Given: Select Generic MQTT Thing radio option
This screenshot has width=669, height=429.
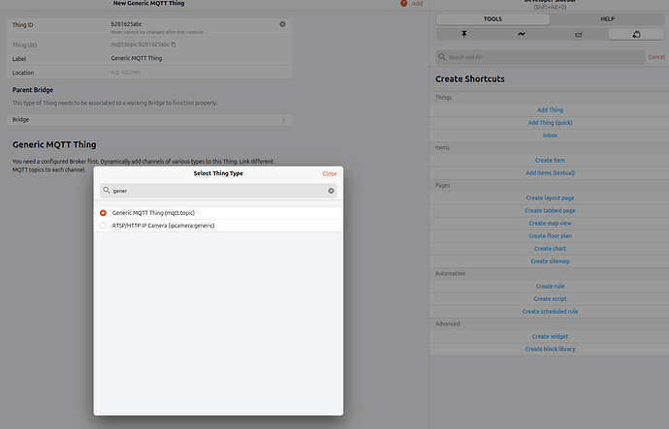Looking at the screenshot, I should click(104, 212).
